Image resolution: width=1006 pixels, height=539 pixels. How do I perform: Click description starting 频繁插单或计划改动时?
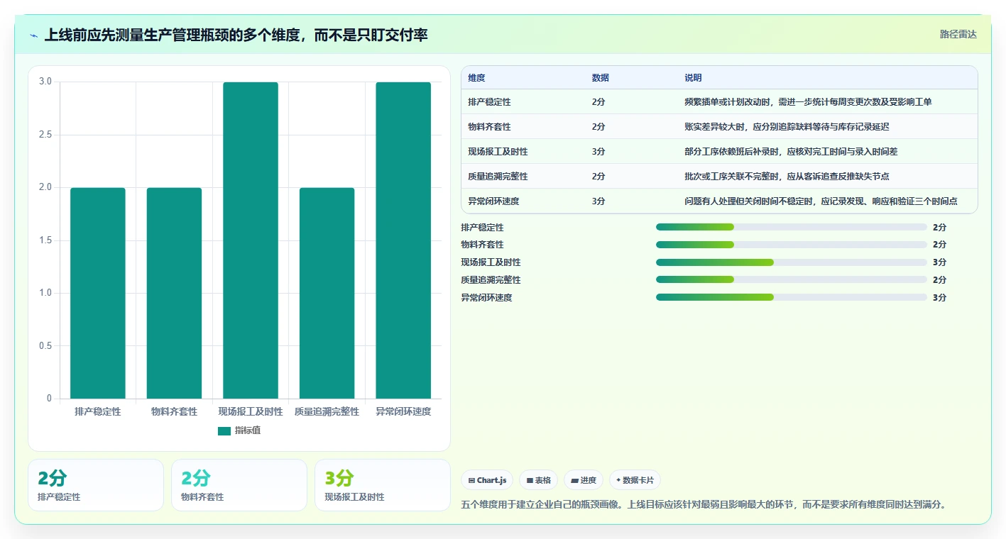(808, 102)
